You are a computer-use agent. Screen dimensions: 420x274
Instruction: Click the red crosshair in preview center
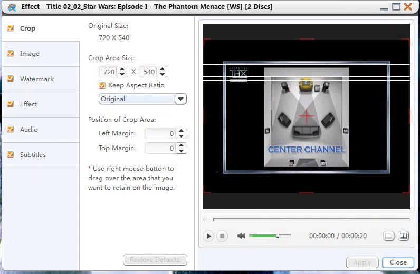307,116
